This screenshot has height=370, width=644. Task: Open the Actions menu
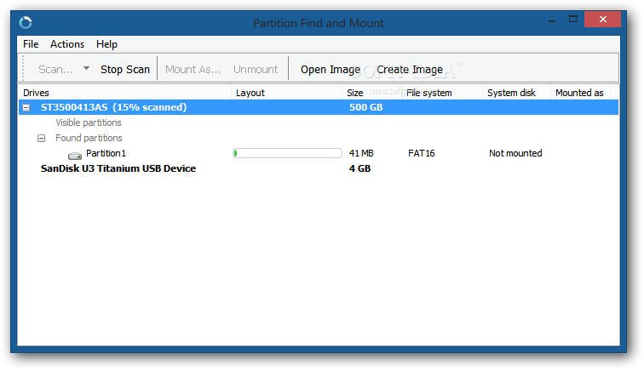[x=67, y=44]
